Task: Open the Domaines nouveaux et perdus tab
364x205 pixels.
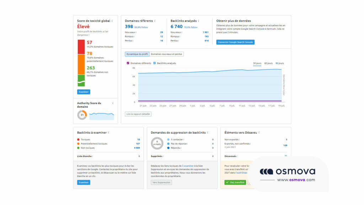Action: point(167,54)
